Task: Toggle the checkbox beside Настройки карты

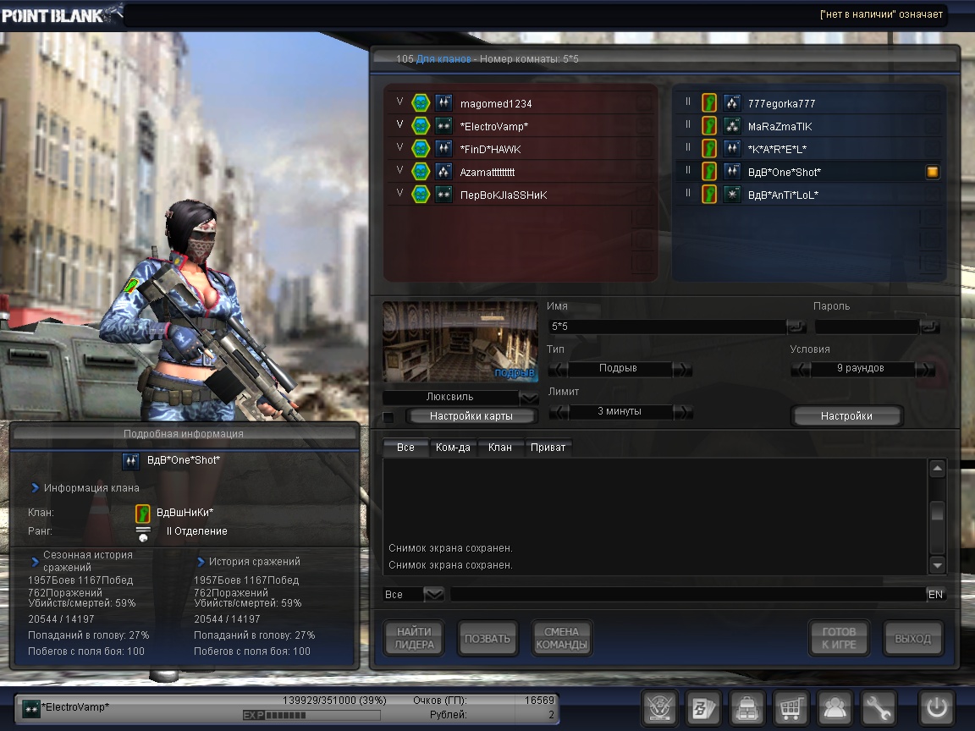Action: (388, 416)
